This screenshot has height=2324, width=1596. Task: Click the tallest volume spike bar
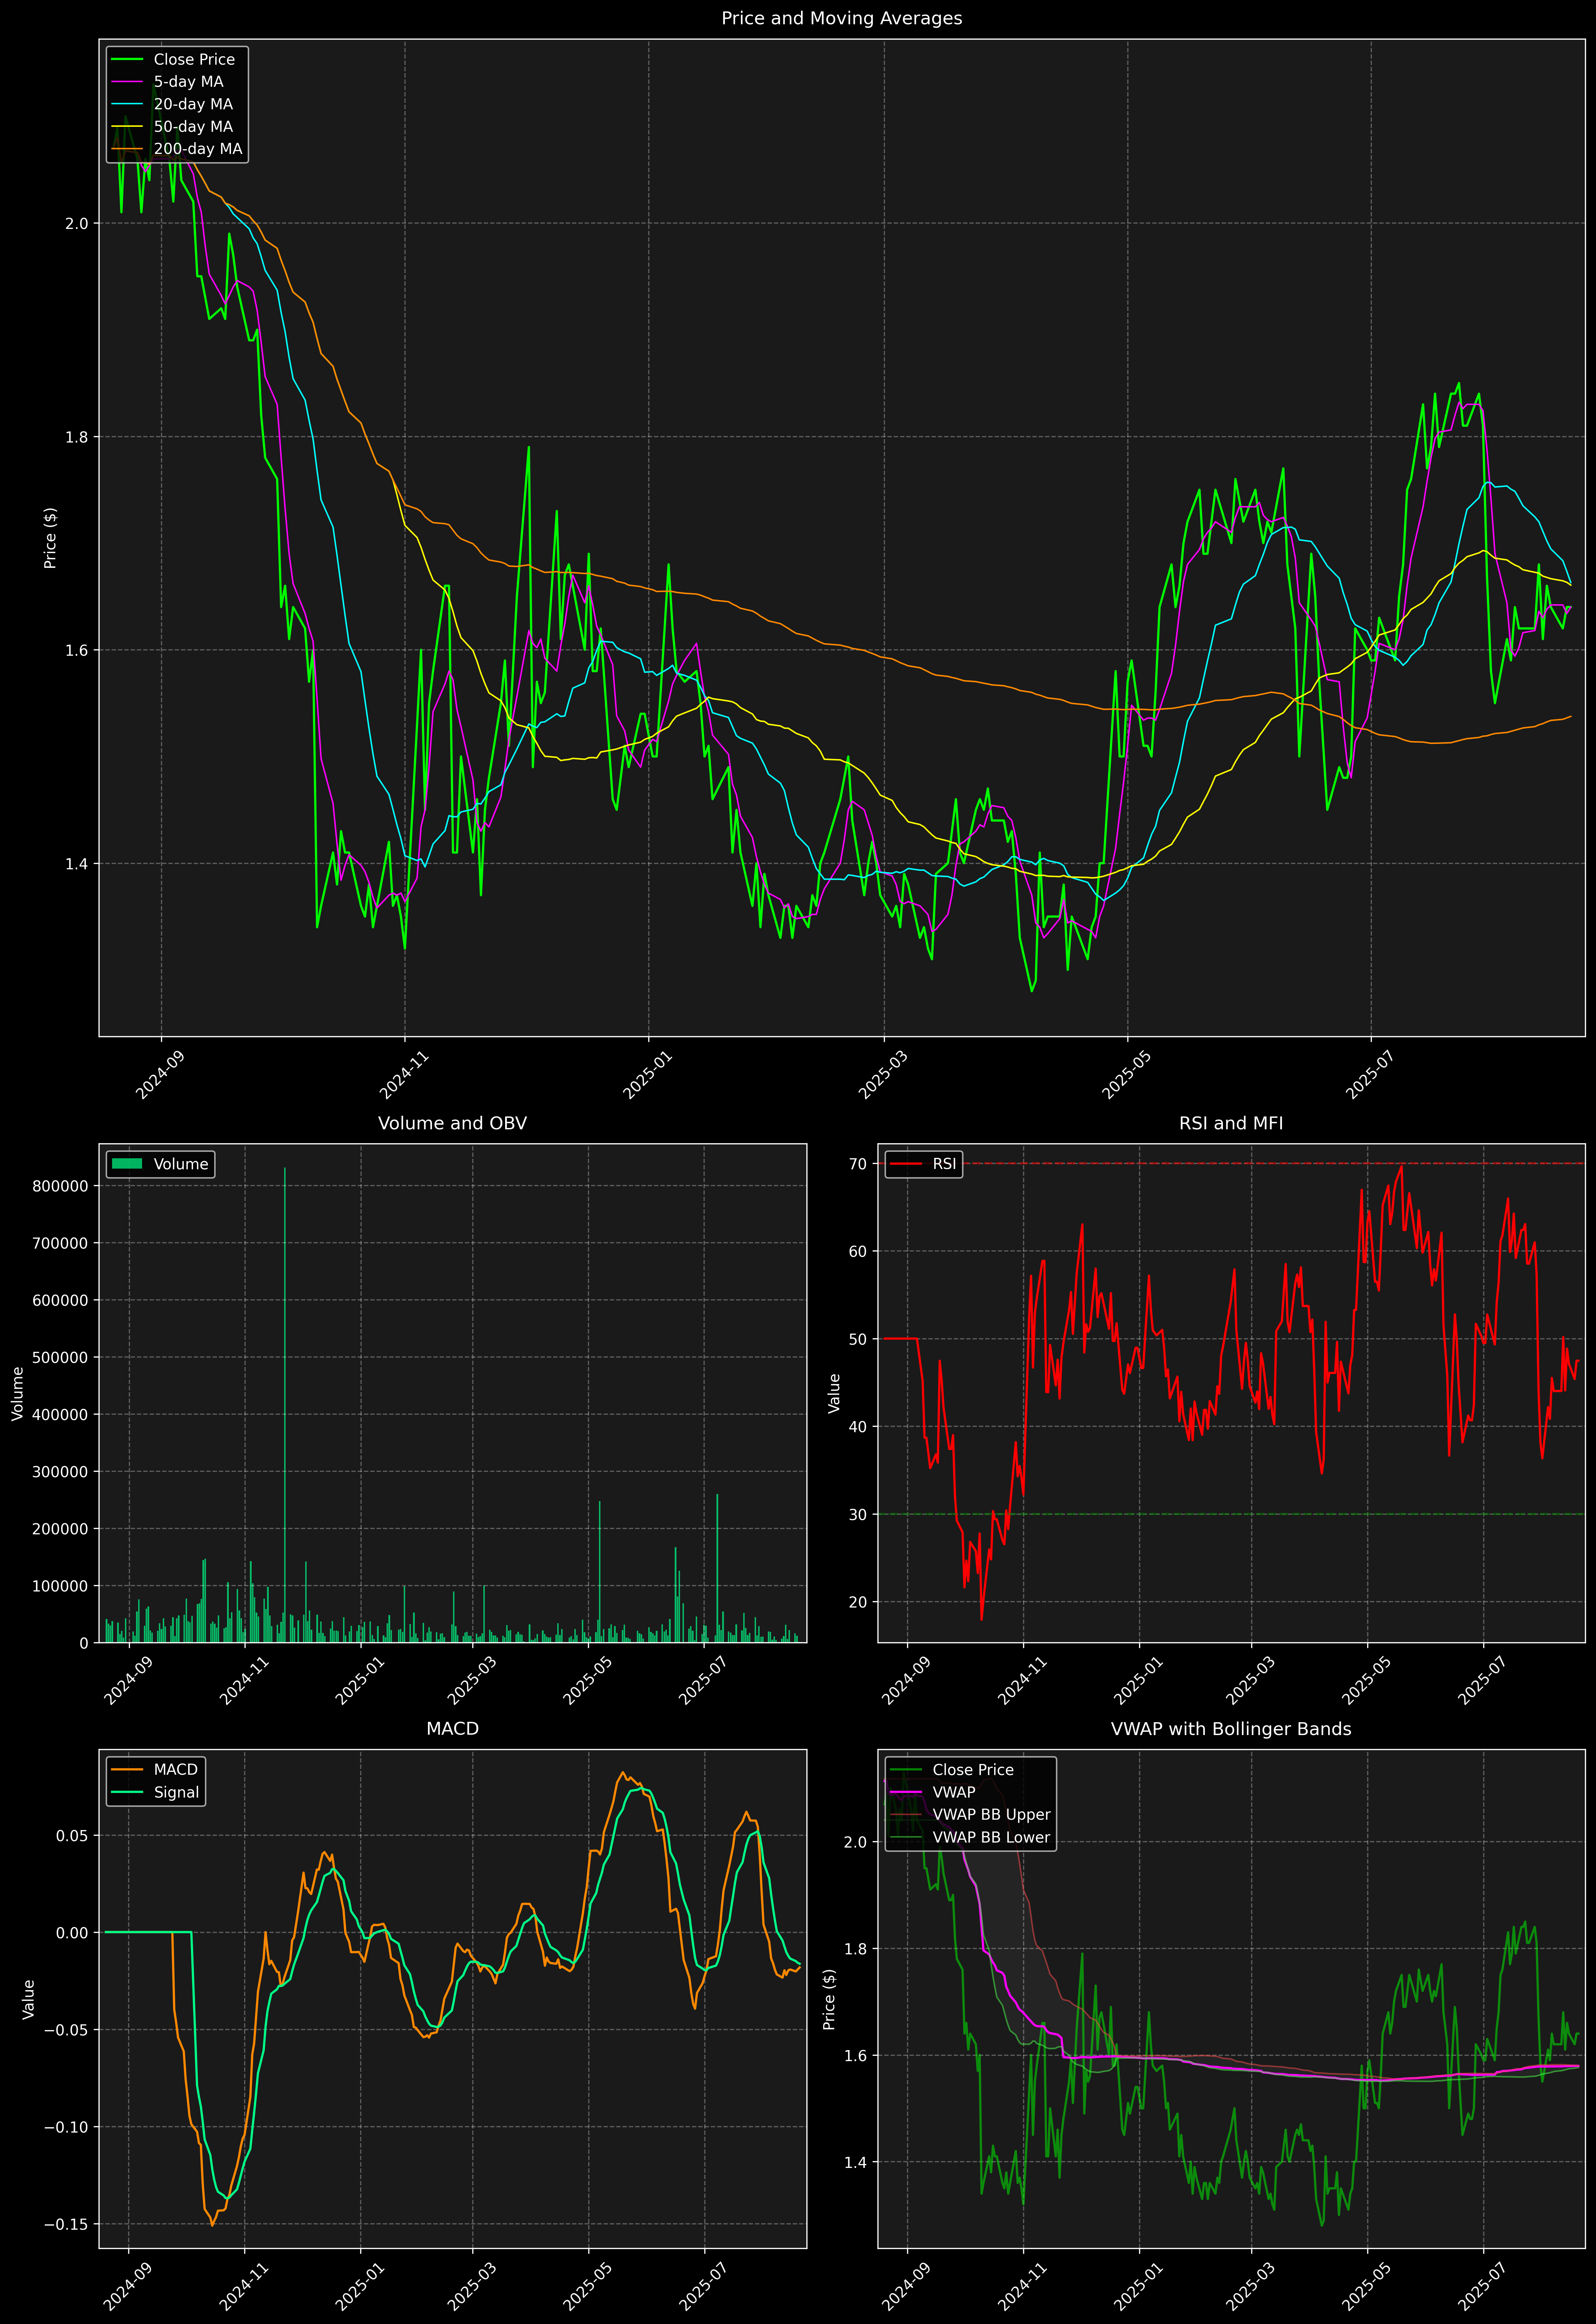pyautogui.click(x=285, y=1401)
